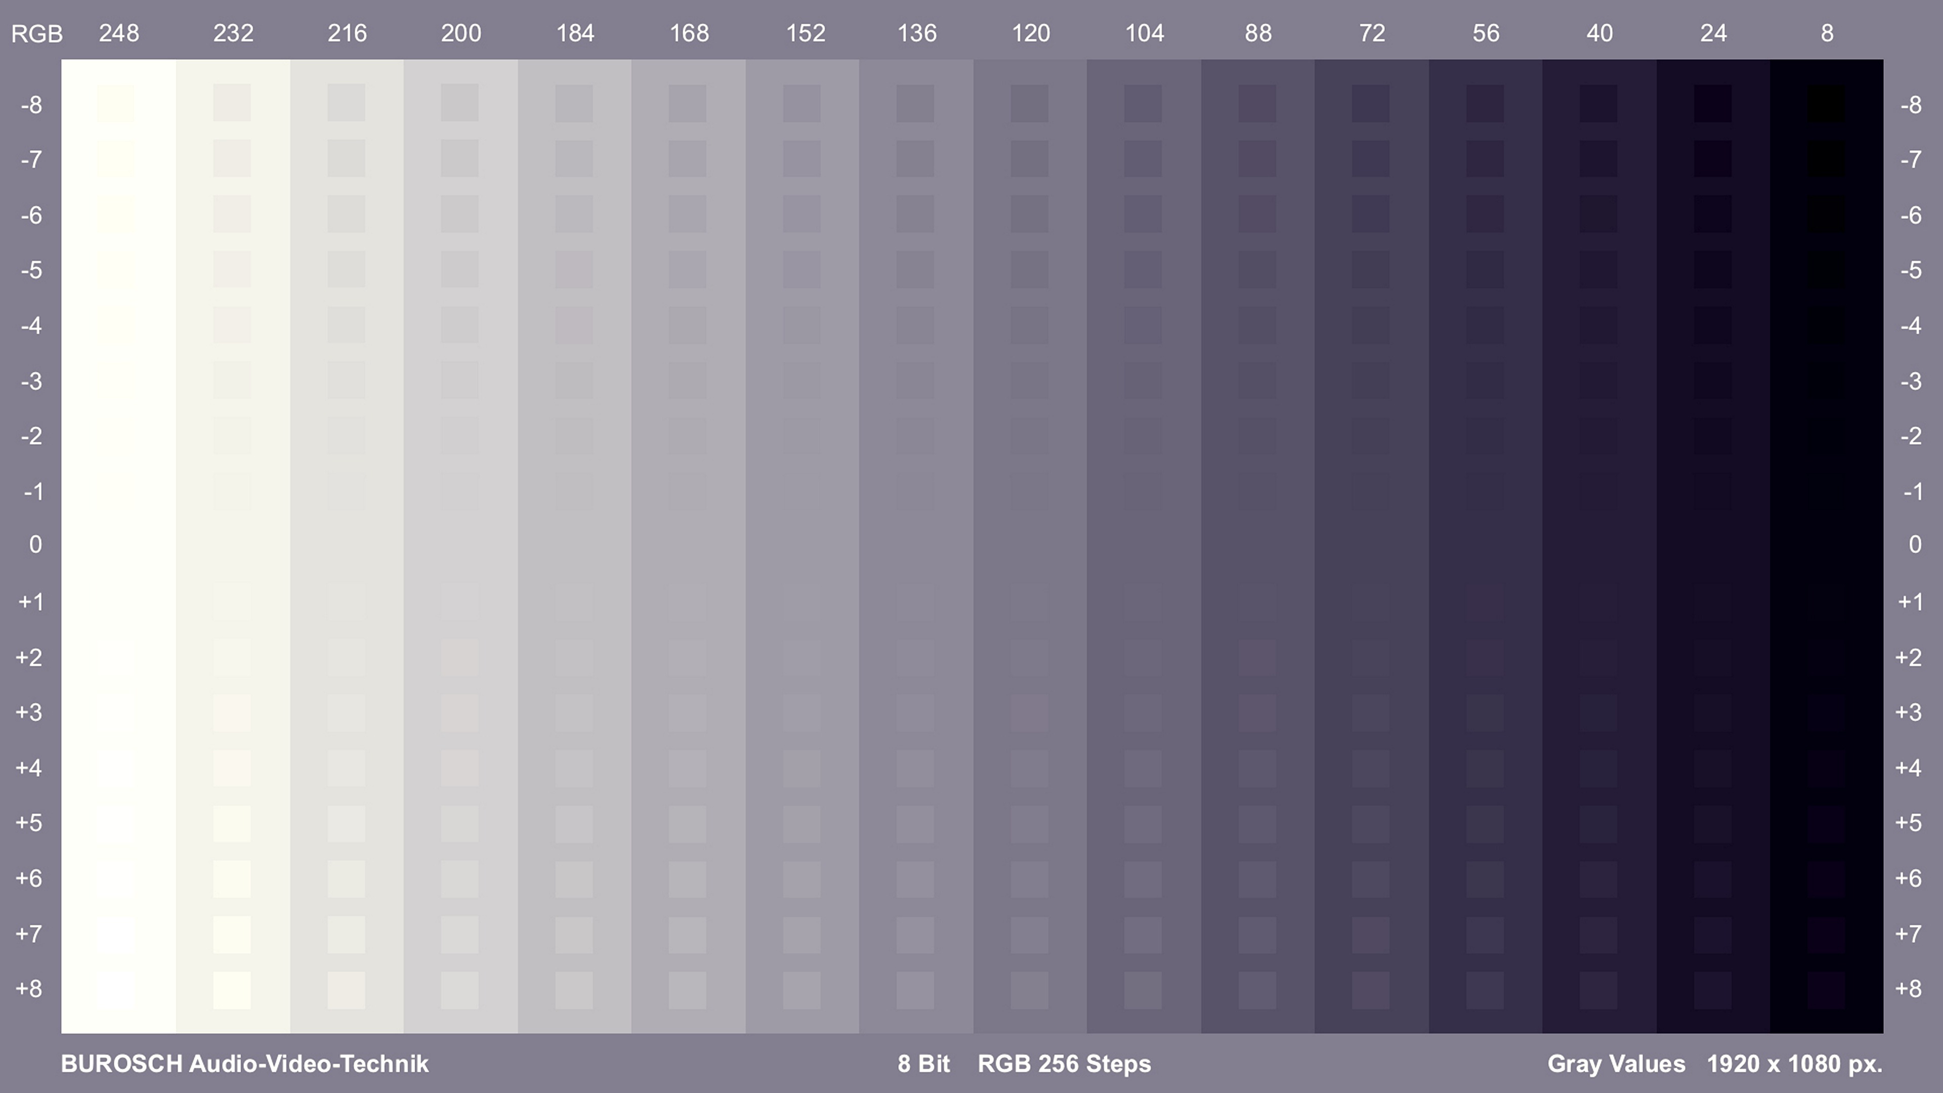Click the 232 column +8 patch
This screenshot has height=1093, width=1943.
(x=232, y=990)
